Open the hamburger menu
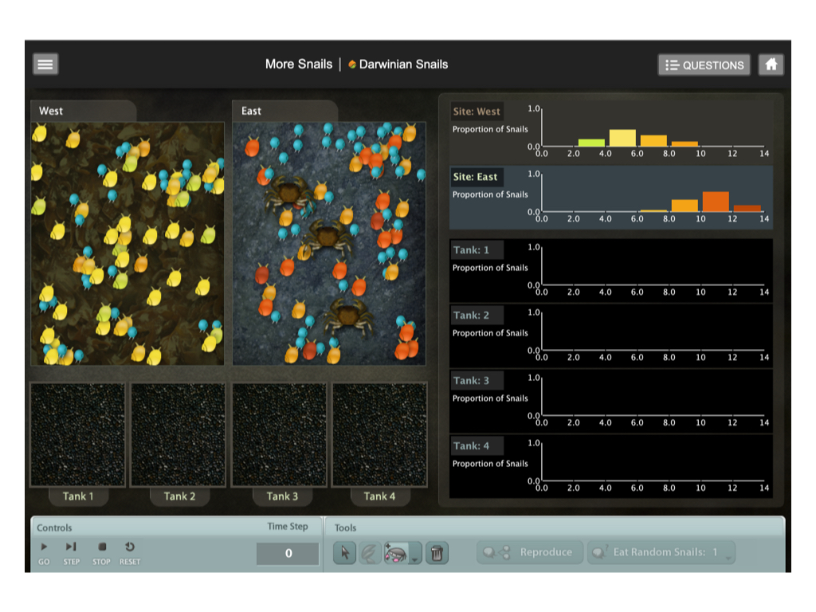 coord(45,65)
